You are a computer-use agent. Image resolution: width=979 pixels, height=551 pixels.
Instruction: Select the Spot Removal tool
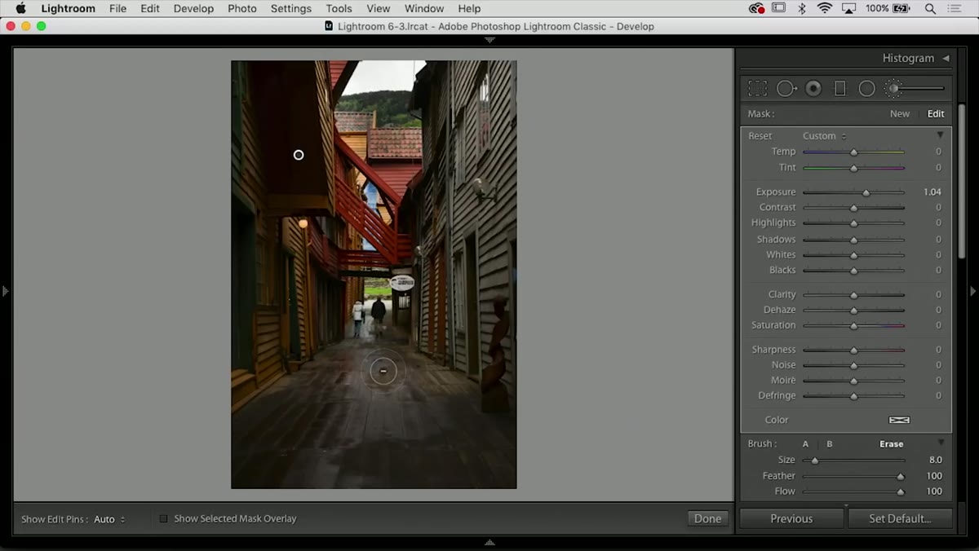[x=786, y=88]
